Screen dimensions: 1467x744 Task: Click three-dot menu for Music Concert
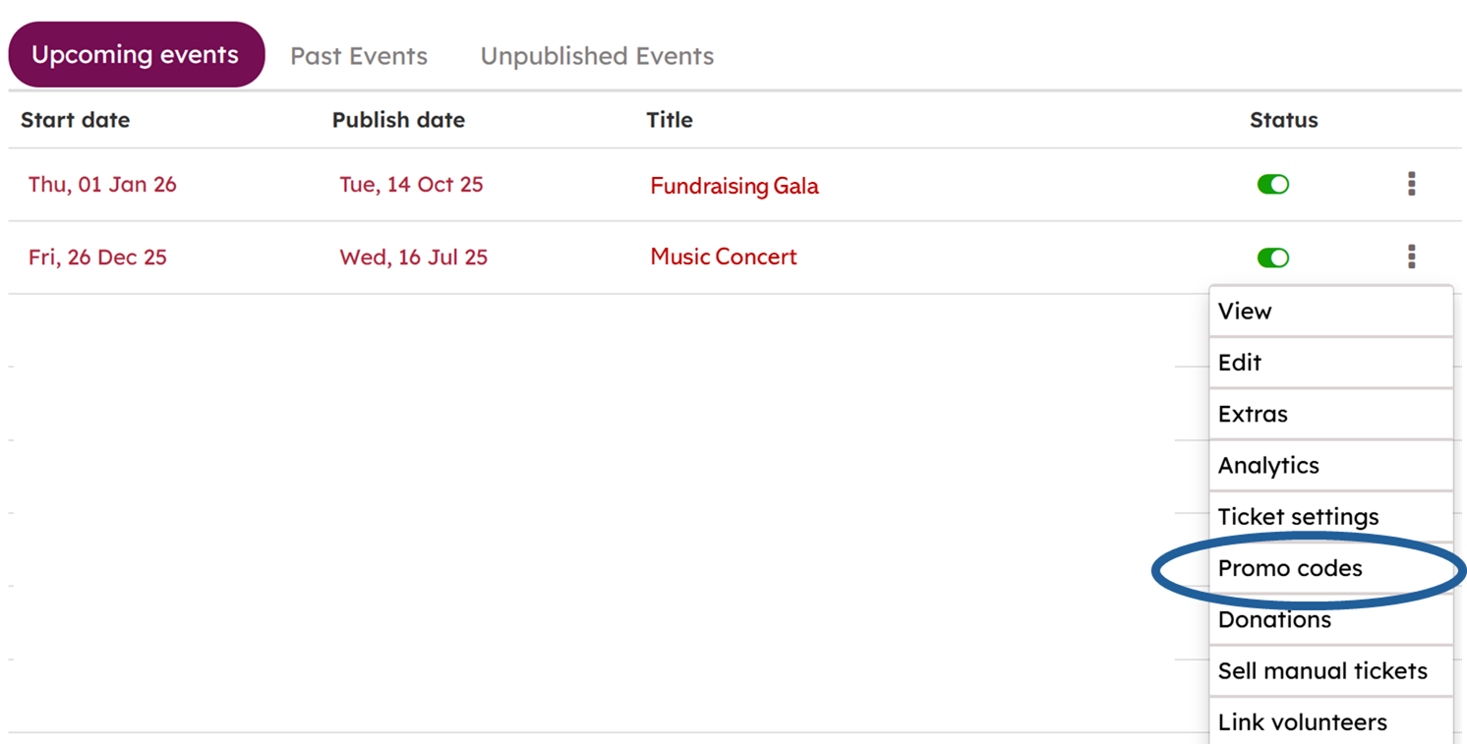(x=1411, y=257)
